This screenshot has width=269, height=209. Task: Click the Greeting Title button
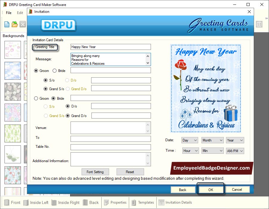45,47
